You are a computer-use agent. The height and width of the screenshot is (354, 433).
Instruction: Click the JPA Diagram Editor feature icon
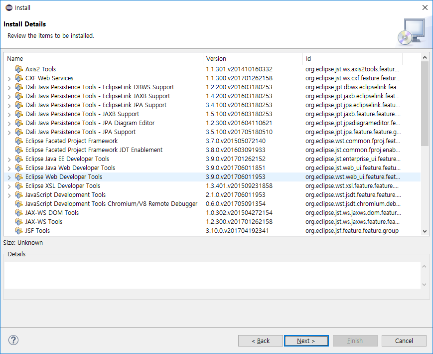coord(19,123)
